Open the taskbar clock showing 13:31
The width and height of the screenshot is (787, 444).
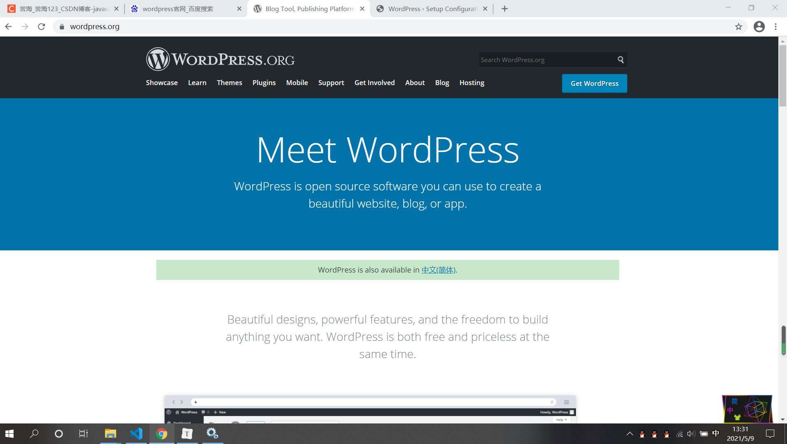click(740, 434)
